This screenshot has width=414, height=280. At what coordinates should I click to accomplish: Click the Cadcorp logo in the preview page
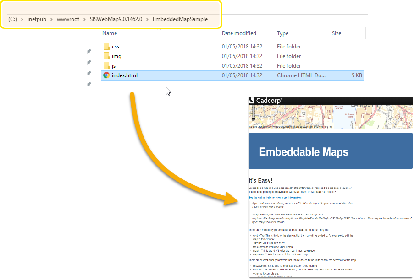(x=265, y=100)
